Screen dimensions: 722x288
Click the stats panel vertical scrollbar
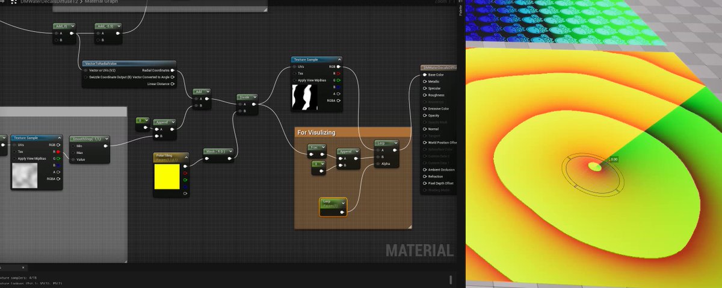(451, 279)
